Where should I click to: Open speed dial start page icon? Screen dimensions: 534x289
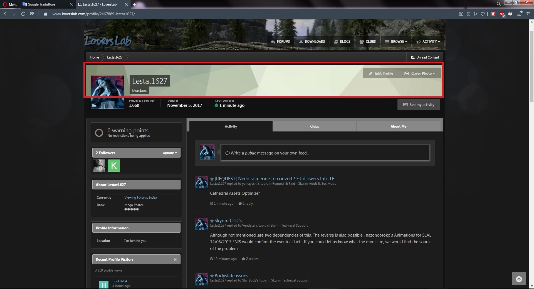click(x=32, y=14)
